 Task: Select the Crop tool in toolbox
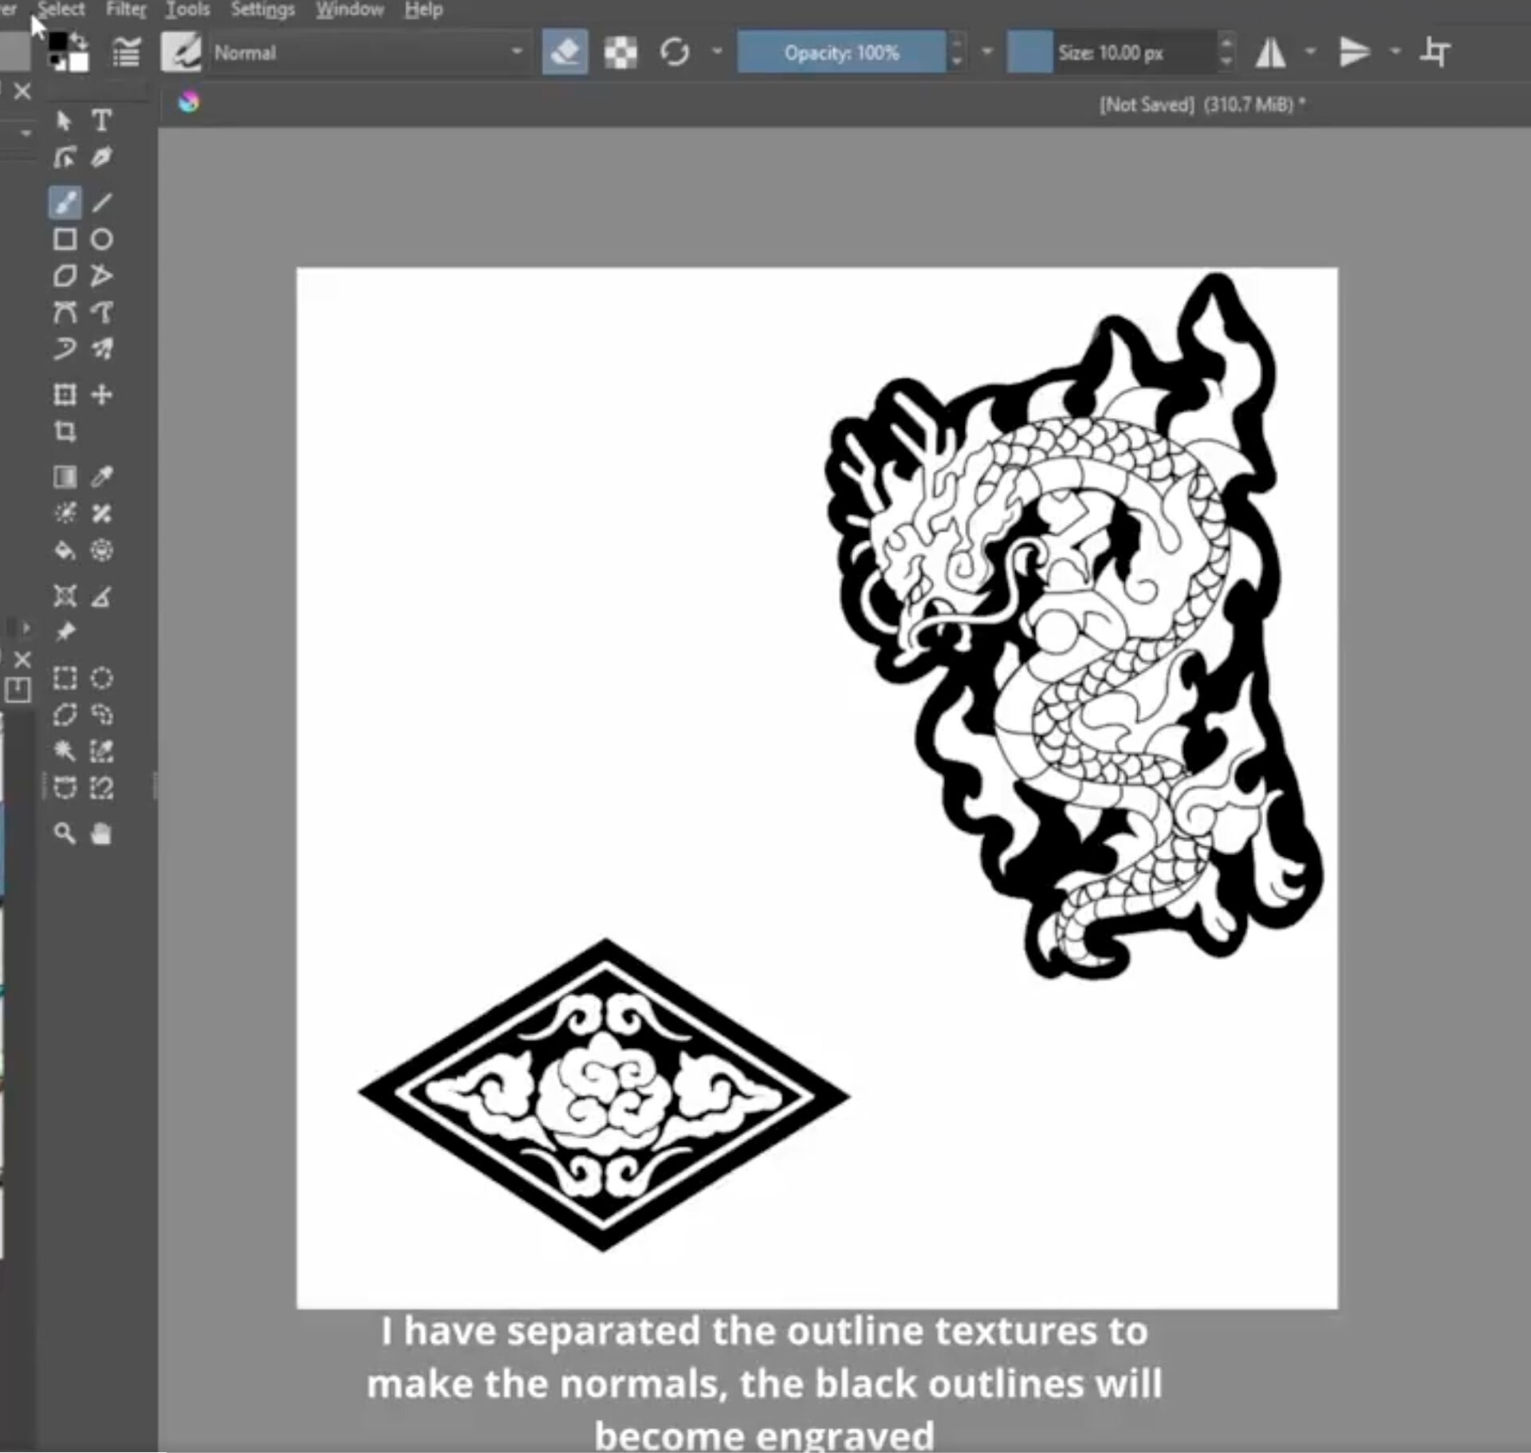pos(65,431)
